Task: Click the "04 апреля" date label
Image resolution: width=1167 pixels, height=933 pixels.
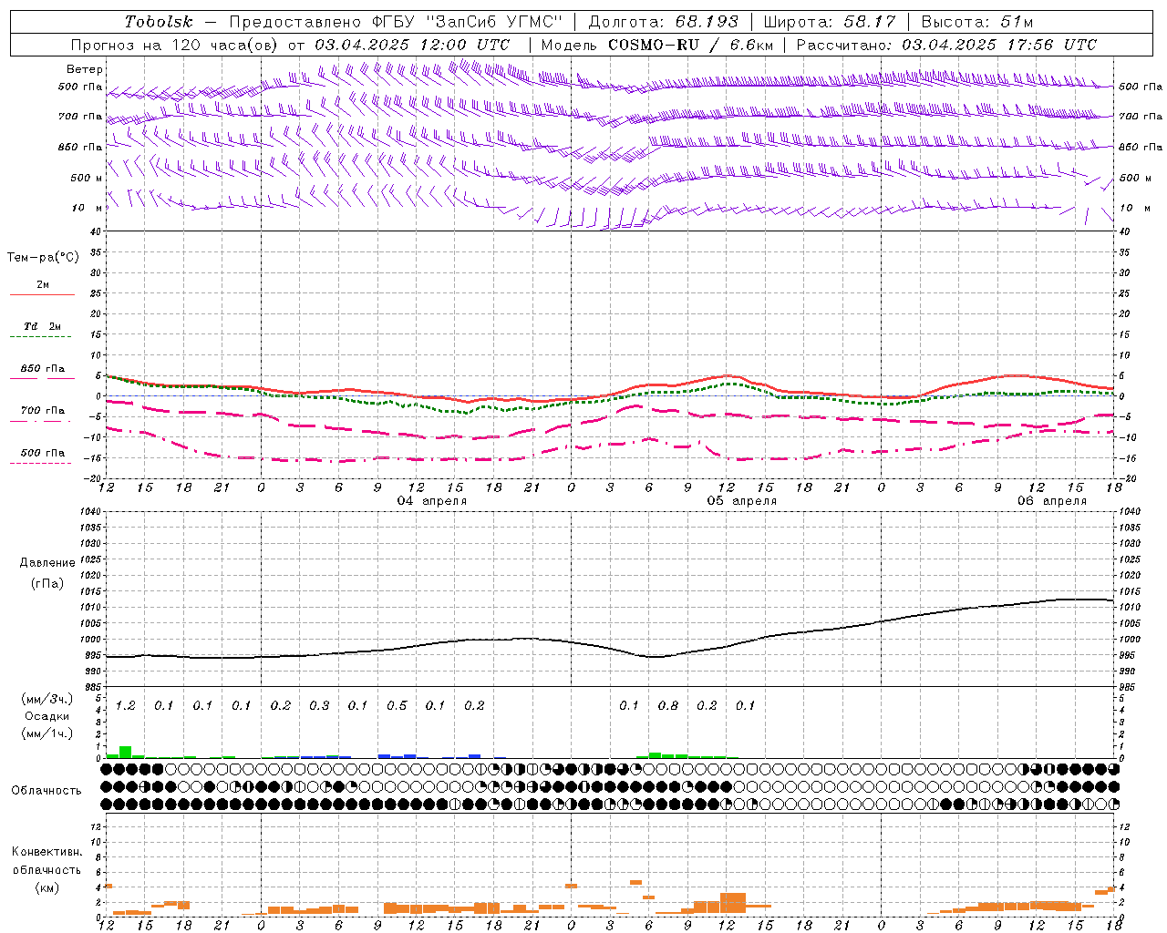Action: (432, 501)
